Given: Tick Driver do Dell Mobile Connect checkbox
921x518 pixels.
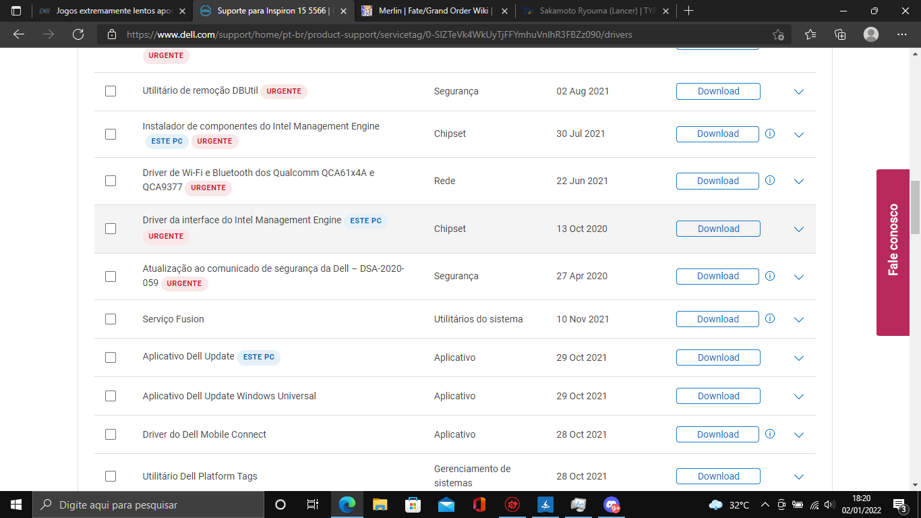Looking at the screenshot, I should pyautogui.click(x=111, y=434).
